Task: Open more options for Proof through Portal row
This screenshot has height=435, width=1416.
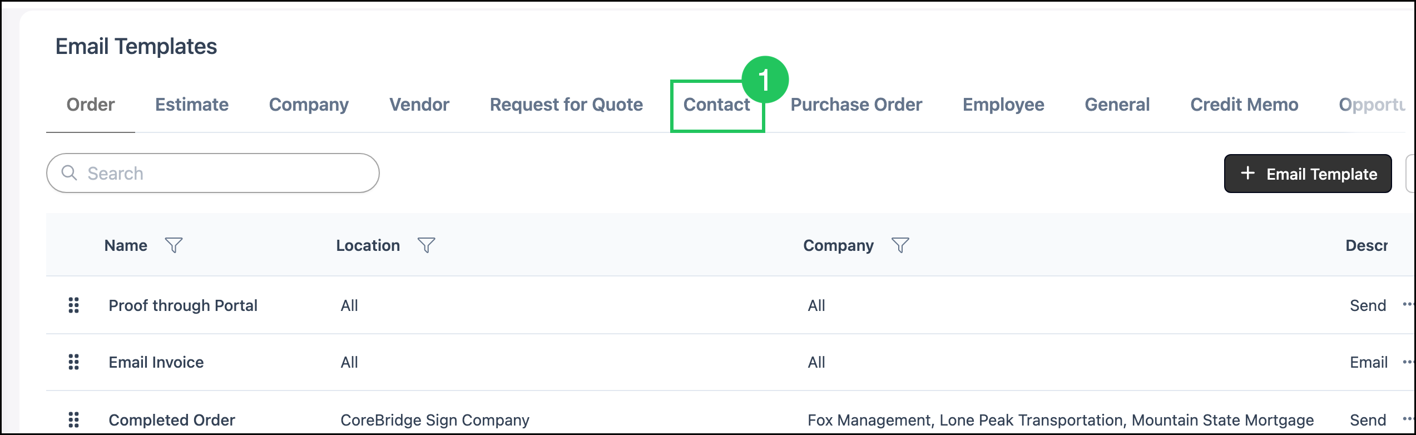Action: pos(1408,304)
